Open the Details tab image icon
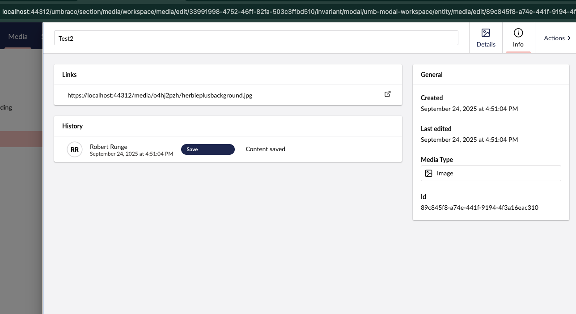The height and width of the screenshot is (314, 576). pyautogui.click(x=486, y=33)
